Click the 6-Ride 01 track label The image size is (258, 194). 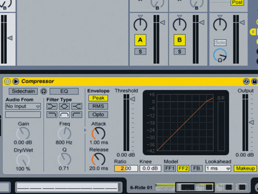click(x=141, y=188)
